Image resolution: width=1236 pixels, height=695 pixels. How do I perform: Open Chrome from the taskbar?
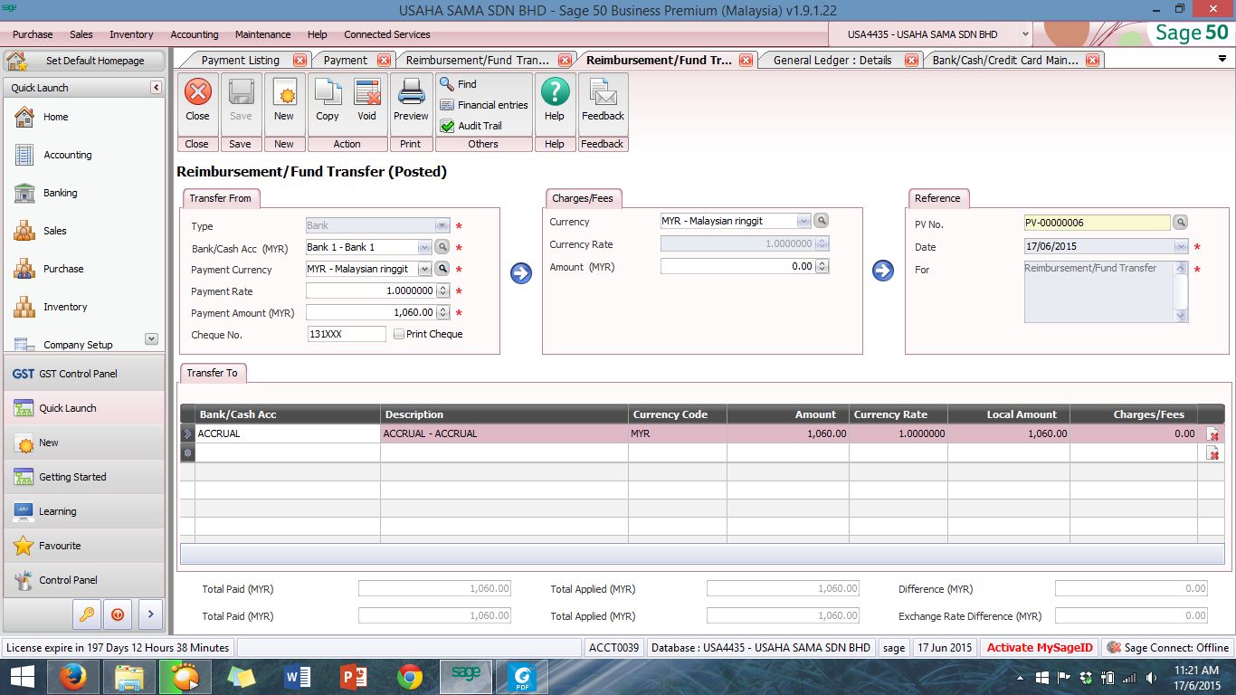pyautogui.click(x=409, y=677)
